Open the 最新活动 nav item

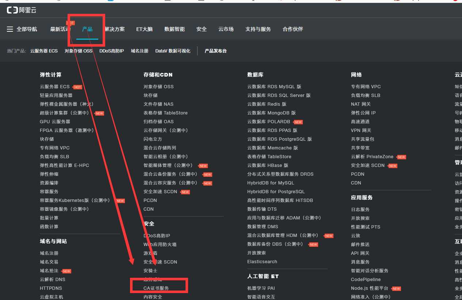[x=60, y=29]
